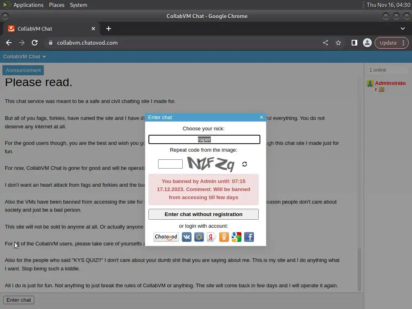Screen dimensions: 412x309
Task: Focus the nickname input field
Action: click(x=204, y=139)
